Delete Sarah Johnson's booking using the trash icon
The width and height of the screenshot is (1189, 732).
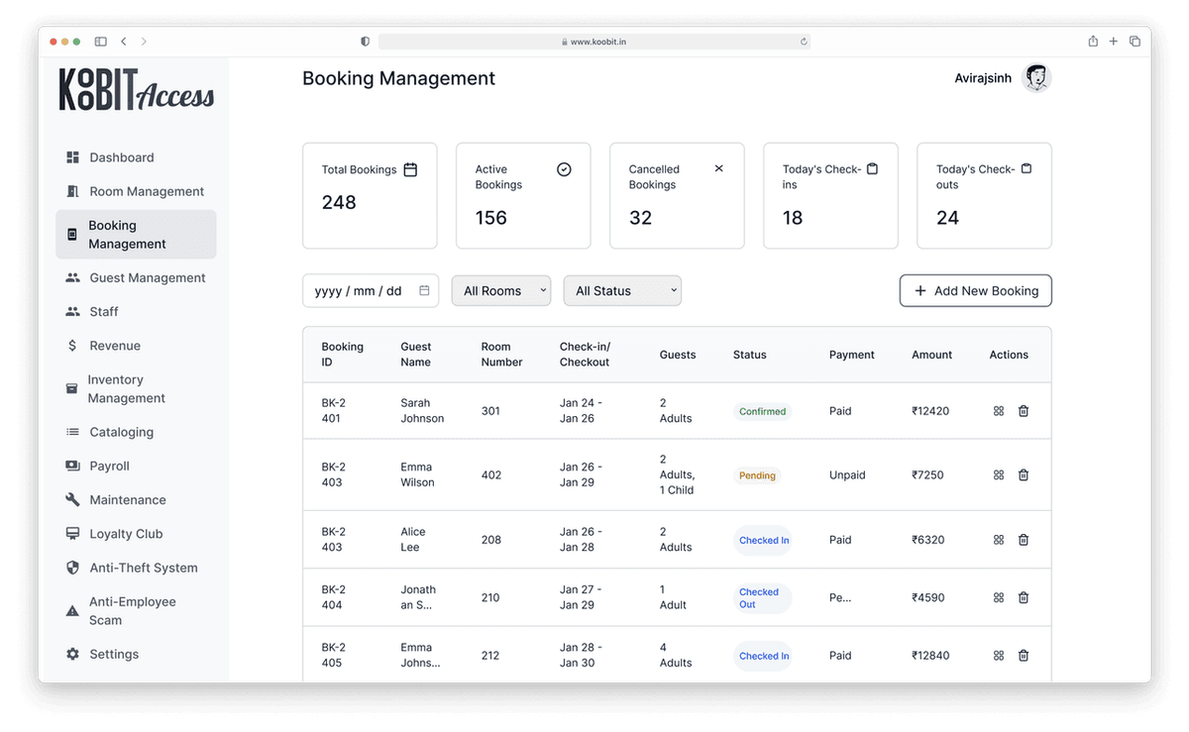(1024, 410)
